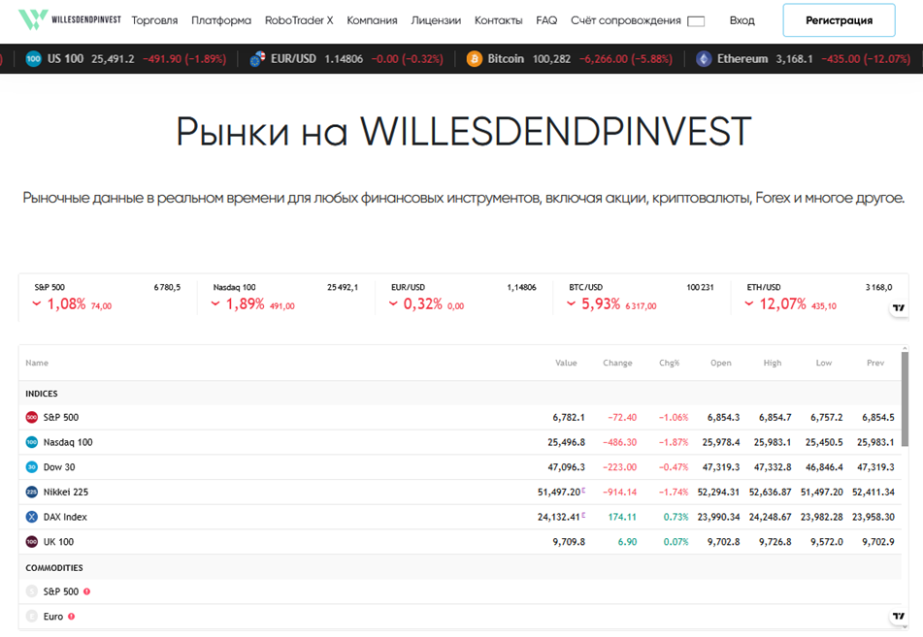
Task: Select the Bitcoin icon in the ticker bar
Action: click(x=473, y=58)
